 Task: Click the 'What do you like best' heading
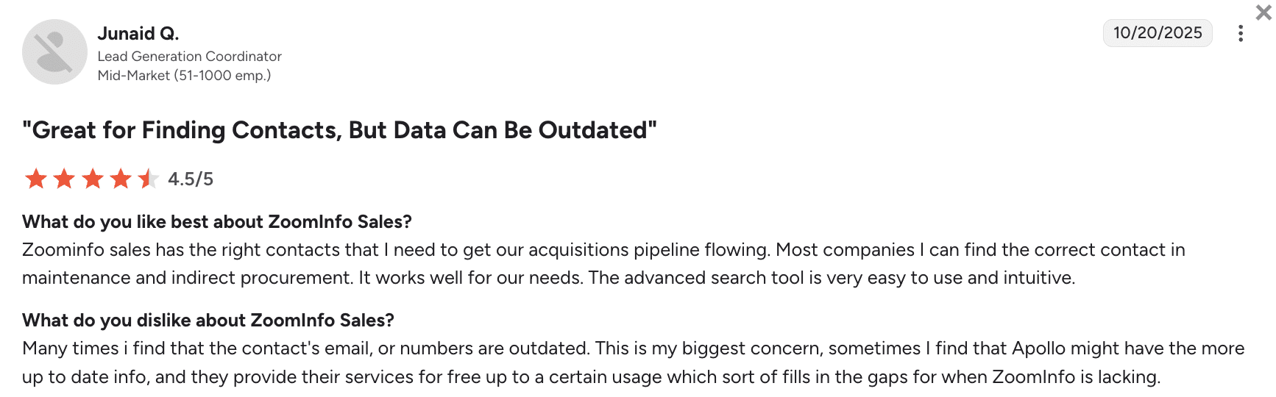[217, 221]
